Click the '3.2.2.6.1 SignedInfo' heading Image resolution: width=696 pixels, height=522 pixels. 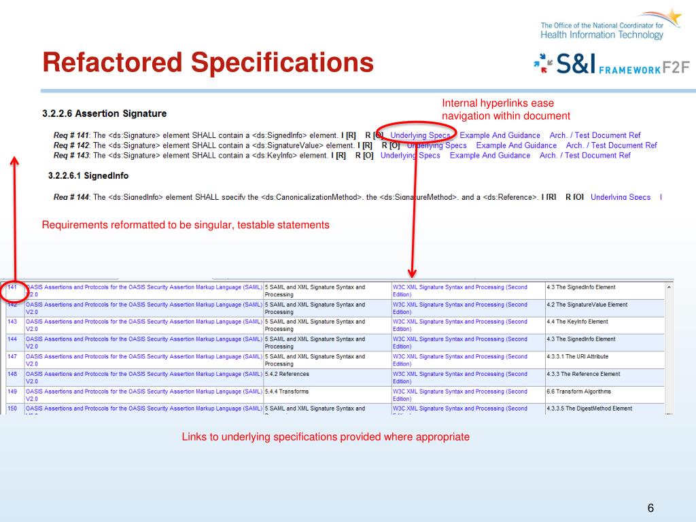[88, 176]
